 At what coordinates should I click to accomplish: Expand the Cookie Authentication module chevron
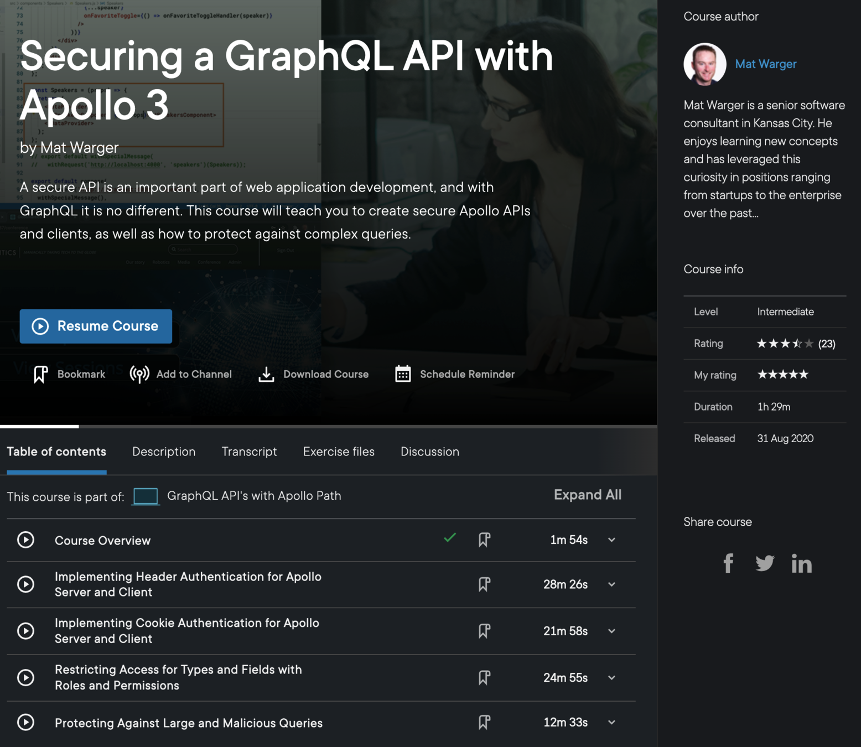(x=611, y=631)
